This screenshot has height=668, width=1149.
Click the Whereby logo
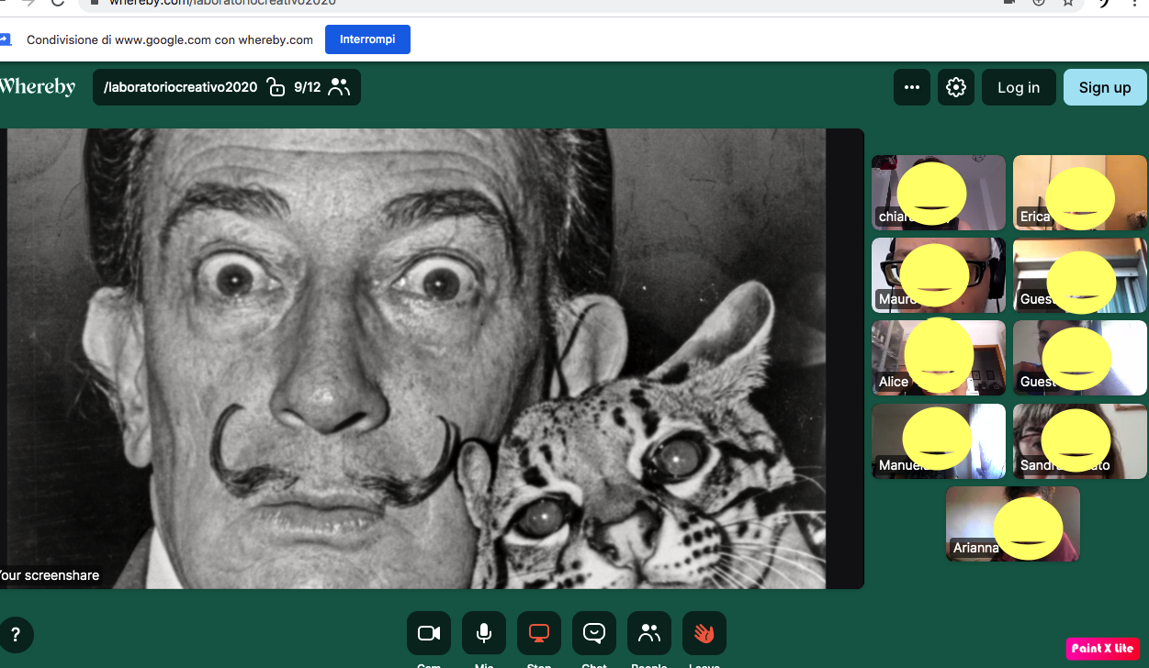tap(38, 87)
